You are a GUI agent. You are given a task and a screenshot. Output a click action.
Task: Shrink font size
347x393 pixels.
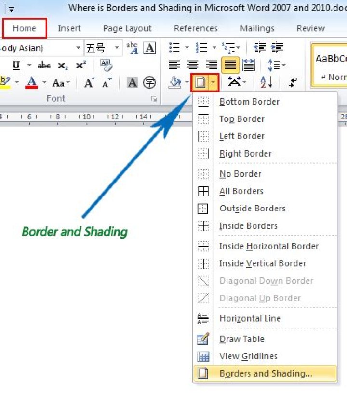tap(107, 83)
